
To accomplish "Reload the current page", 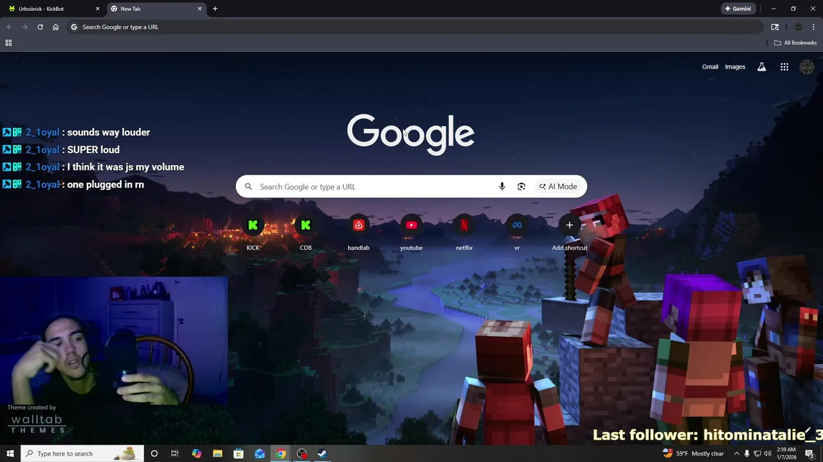I will tap(40, 27).
